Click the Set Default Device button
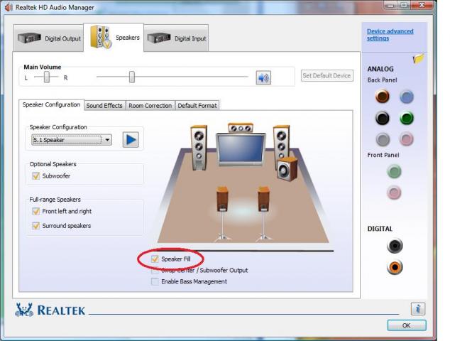450x341 pixels. coord(327,75)
